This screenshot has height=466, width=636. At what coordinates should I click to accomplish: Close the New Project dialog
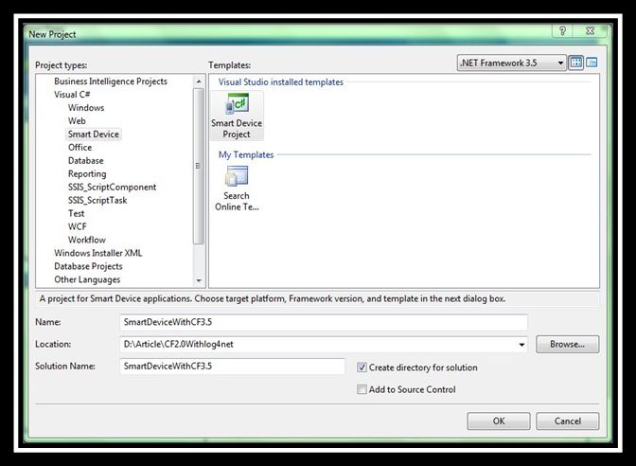point(591,31)
